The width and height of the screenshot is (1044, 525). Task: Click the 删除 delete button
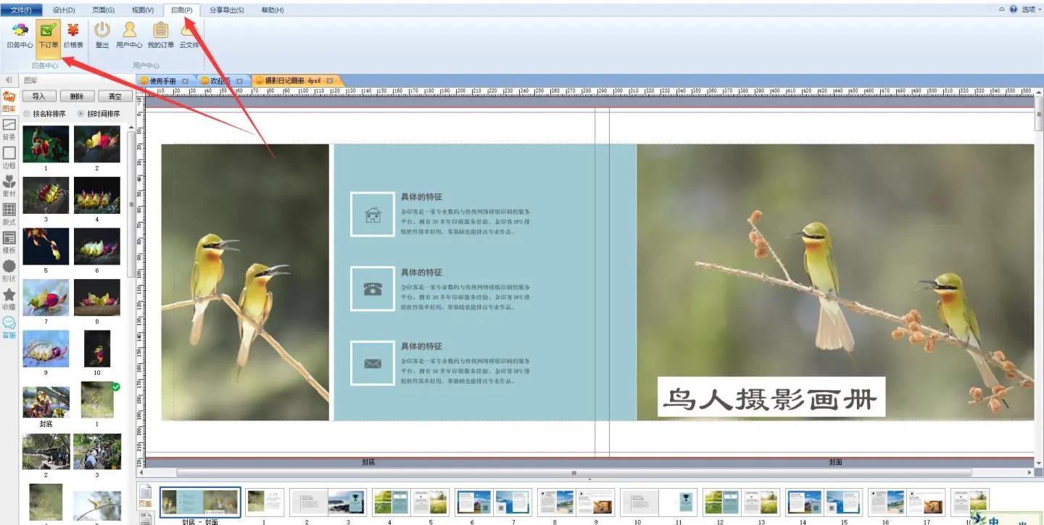[77, 96]
